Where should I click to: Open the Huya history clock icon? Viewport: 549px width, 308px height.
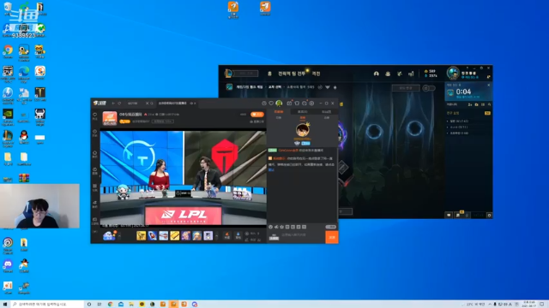pos(264,104)
